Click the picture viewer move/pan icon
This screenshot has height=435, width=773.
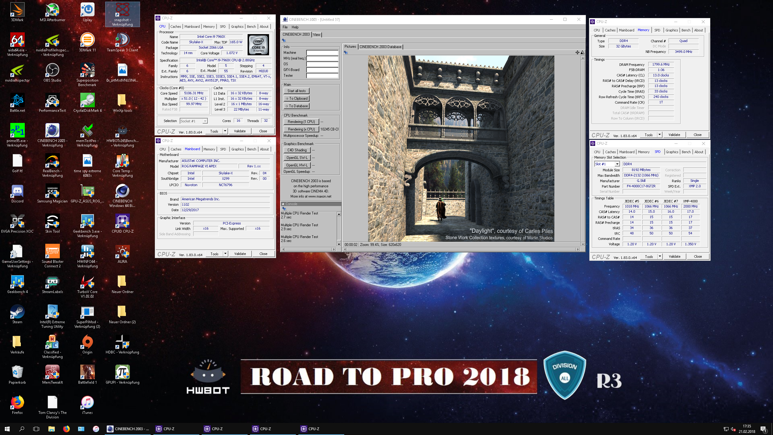pyautogui.click(x=577, y=53)
